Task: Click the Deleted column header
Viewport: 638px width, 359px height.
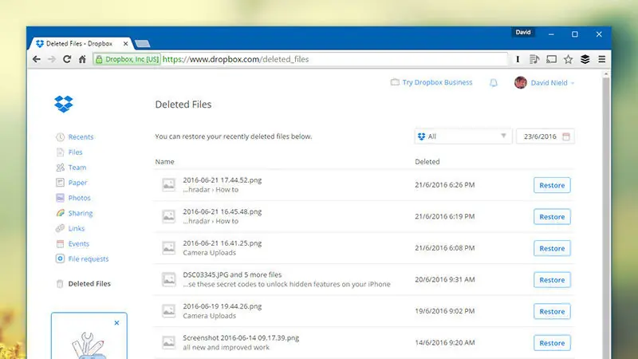Action: 427,162
